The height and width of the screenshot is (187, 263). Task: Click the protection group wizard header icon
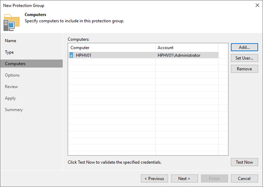point(12,22)
